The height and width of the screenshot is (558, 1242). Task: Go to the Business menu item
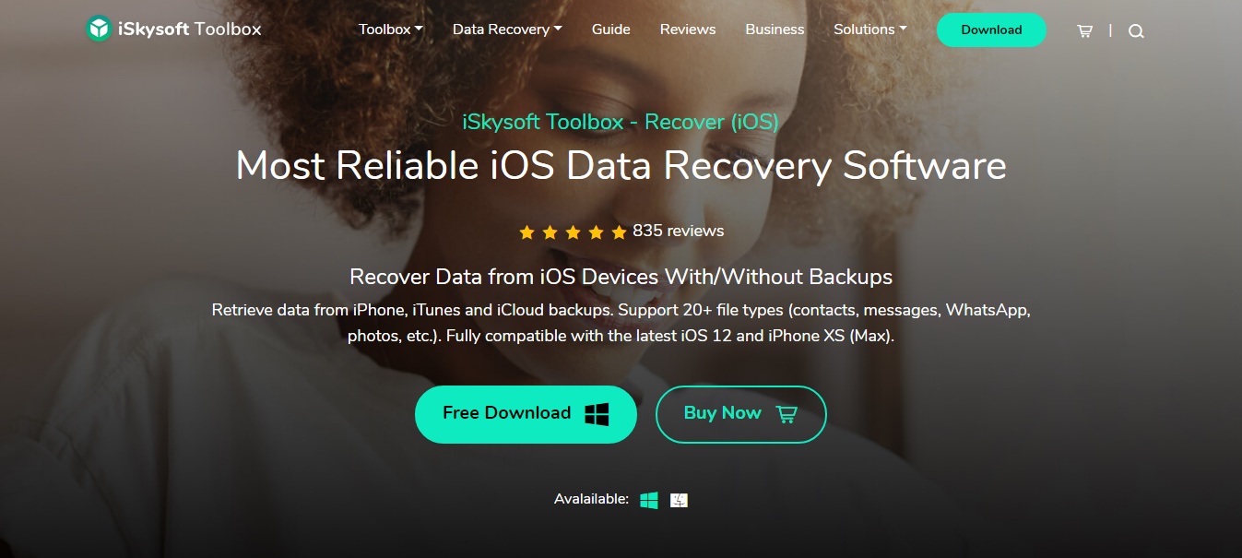[775, 30]
